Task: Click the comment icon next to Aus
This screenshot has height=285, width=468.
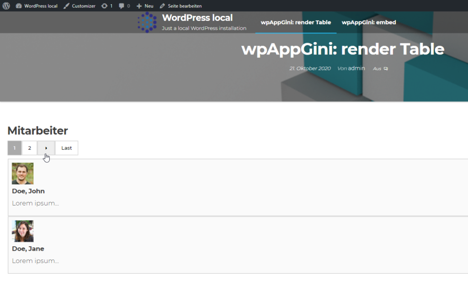Action: [386, 69]
